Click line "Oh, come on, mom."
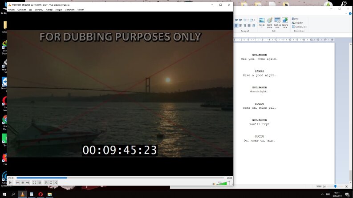 point(260,141)
